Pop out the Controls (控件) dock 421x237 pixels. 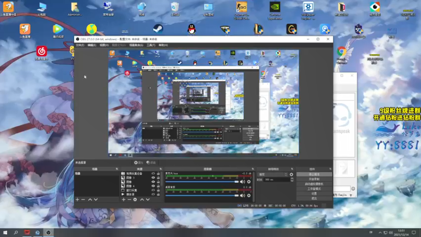coord(330,169)
